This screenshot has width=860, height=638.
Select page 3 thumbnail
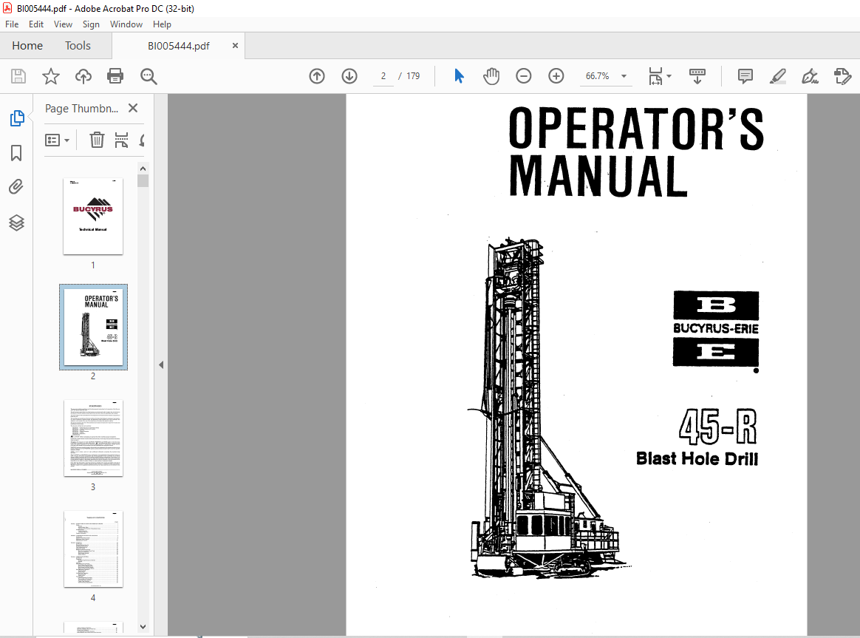click(93, 438)
